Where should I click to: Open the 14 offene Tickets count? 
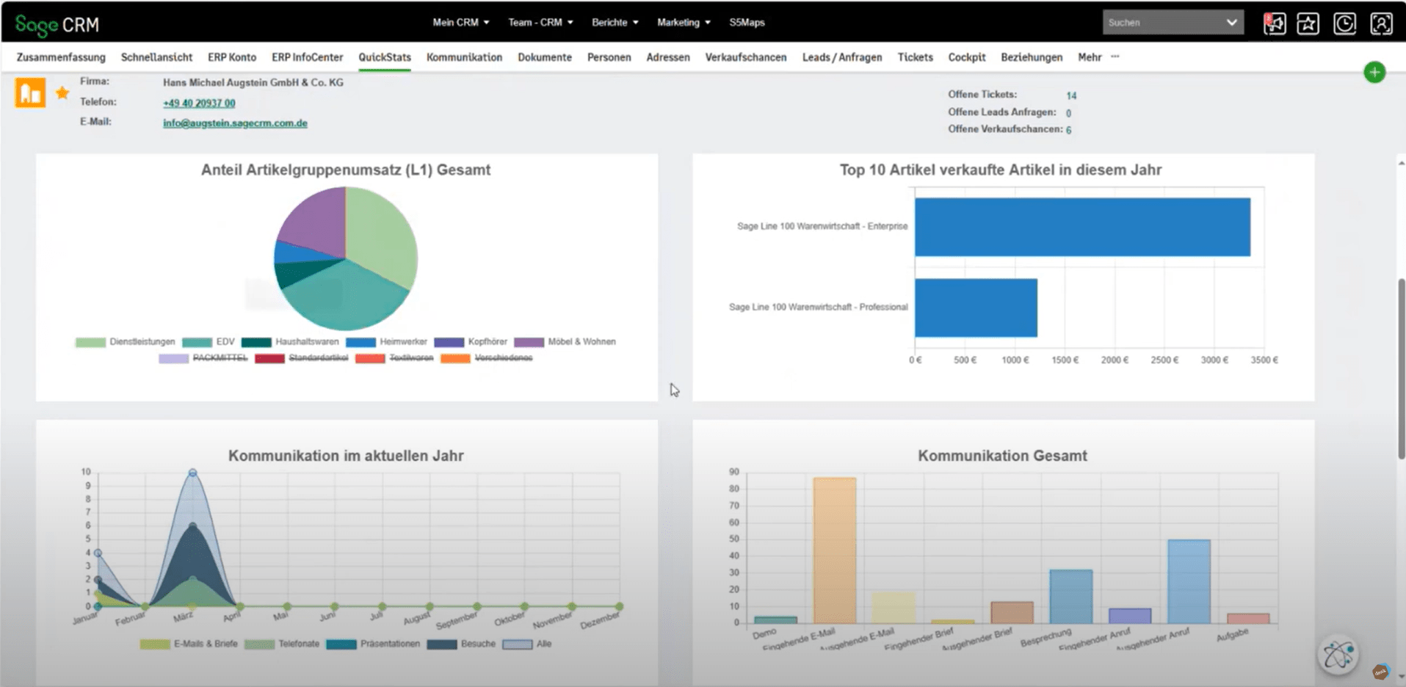pos(1071,95)
